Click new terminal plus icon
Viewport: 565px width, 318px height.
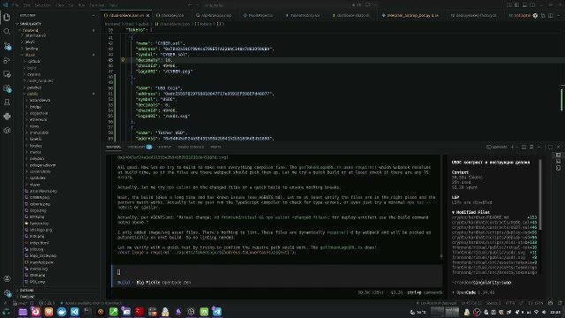click(x=512, y=148)
